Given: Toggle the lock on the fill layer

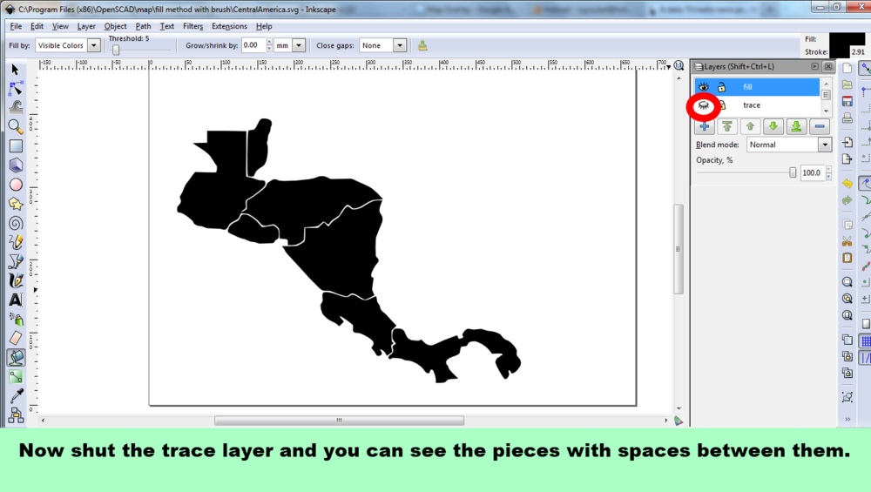Looking at the screenshot, I should (721, 87).
